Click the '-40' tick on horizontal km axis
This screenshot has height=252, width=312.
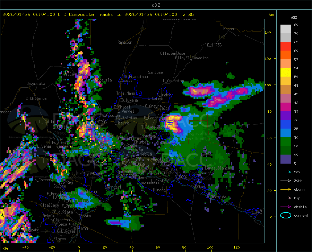(25, 247)
